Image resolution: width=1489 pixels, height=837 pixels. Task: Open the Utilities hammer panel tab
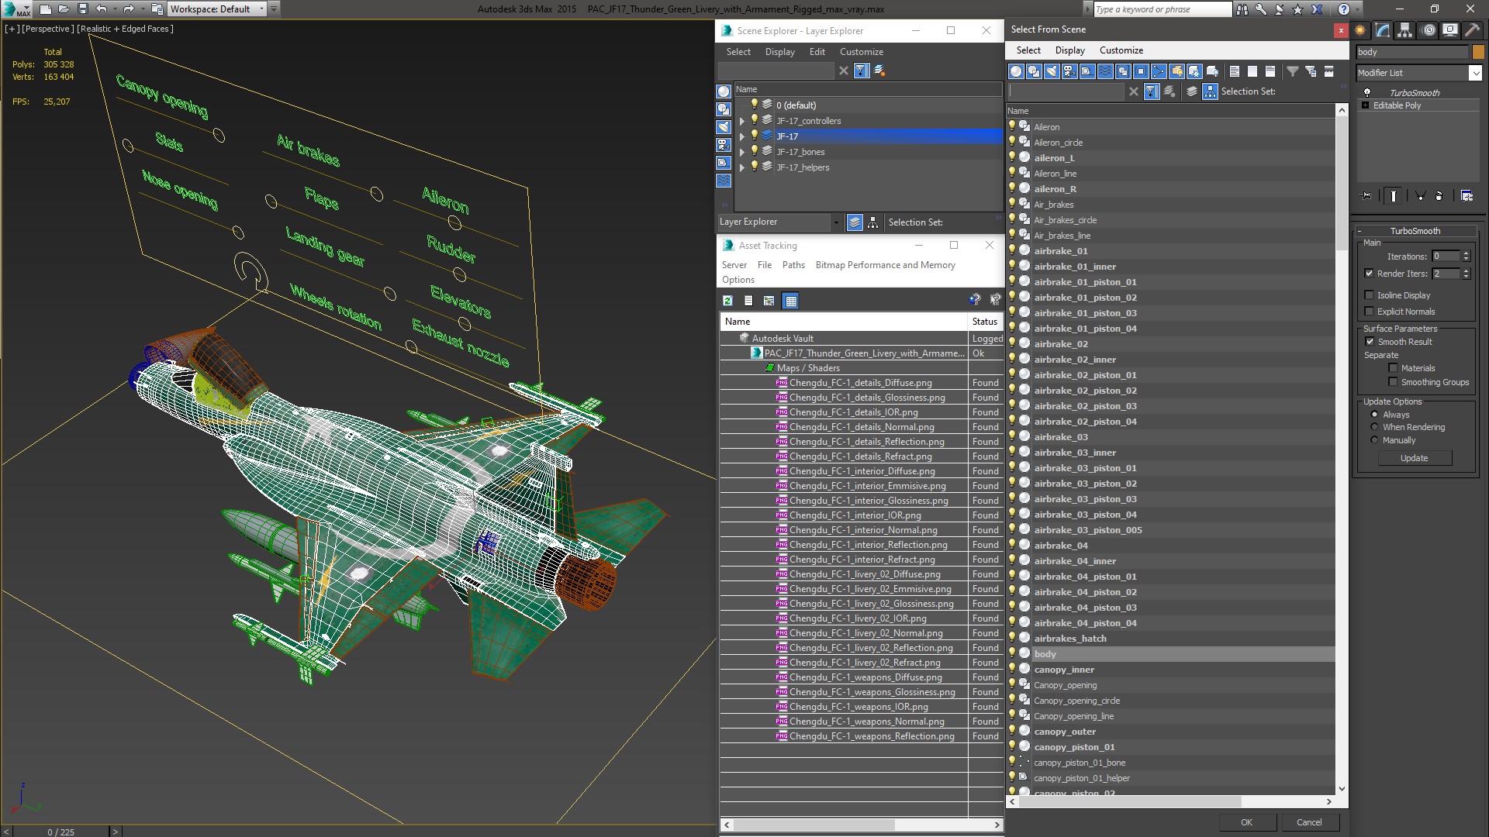point(1471,30)
